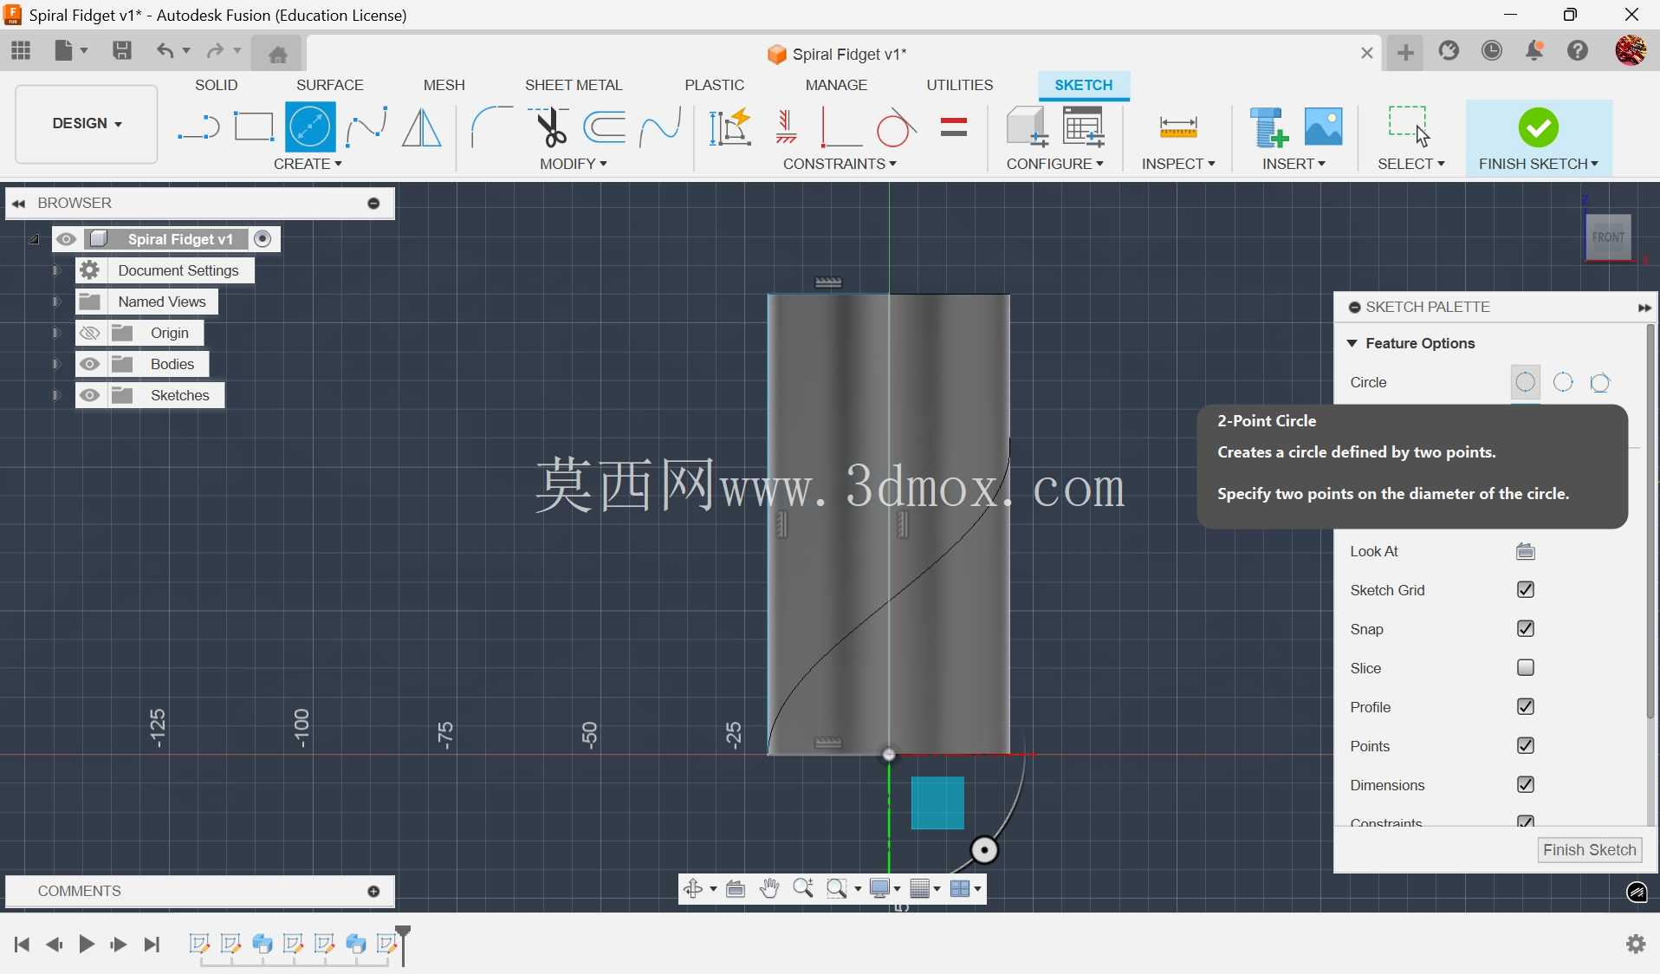Click the Window Select icon
Screen dimensions: 1660x974
(1410, 127)
